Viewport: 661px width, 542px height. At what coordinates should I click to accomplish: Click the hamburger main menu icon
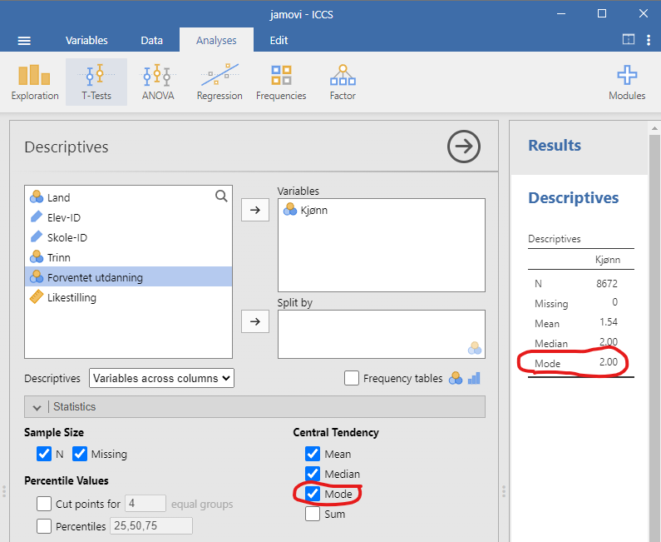click(24, 40)
